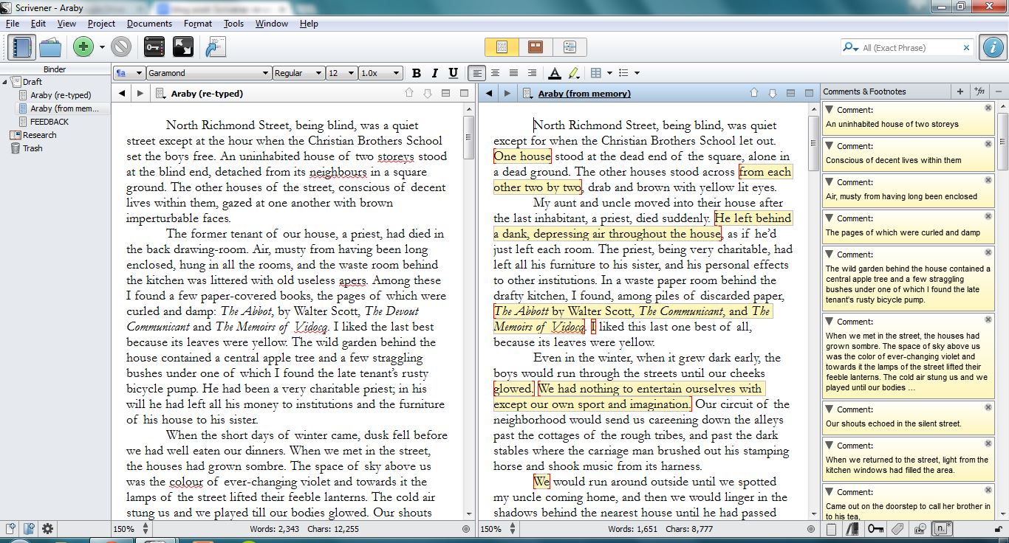Open the Compile icon with blue arrow
The height and width of the screenshot is (543, 1009).
point(215,47)
